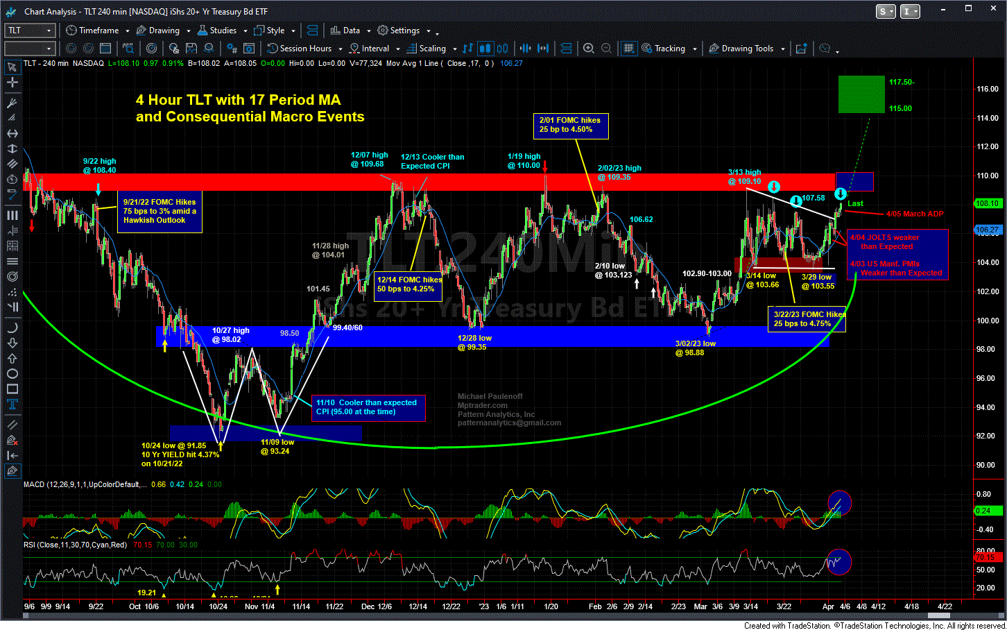Select the horizontal double-arrow extension tool
This screenshot has height=630, width=1007.
click(12, 133)
